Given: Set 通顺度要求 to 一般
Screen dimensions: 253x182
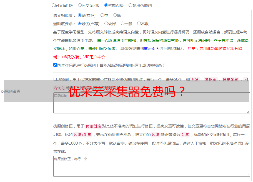Looking at the screenshot, I should click(x=122, y=24).
